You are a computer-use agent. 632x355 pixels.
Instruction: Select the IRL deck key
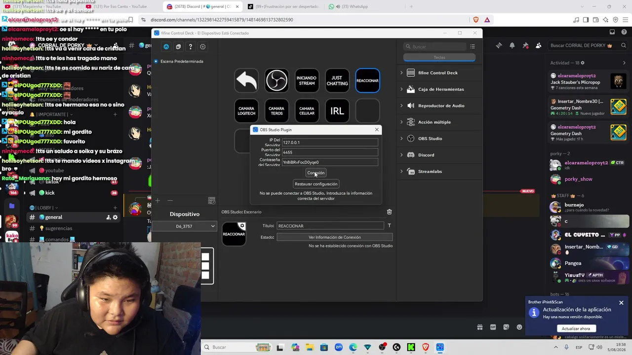point(337,111)
